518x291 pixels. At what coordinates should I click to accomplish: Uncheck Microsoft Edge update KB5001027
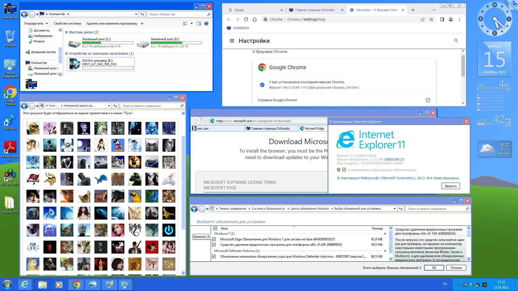[x=214, y=239]
